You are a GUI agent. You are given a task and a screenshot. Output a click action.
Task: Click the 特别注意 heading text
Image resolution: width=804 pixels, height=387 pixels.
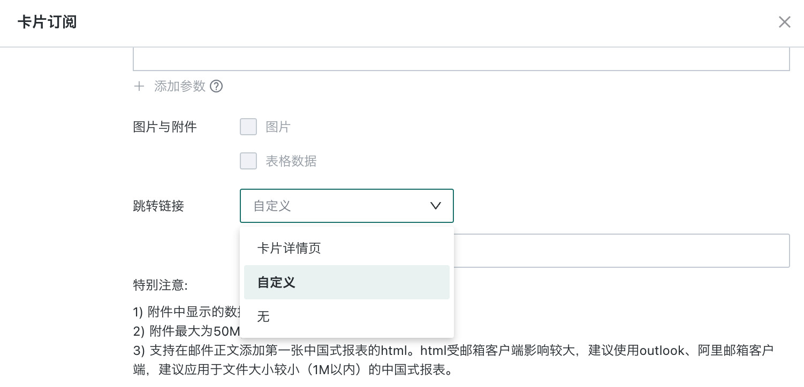click(160, 284)
